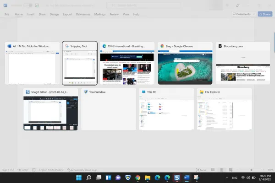Click page 2 of 2 status indicator
275x183 pixels.
[x=8, y=170]
